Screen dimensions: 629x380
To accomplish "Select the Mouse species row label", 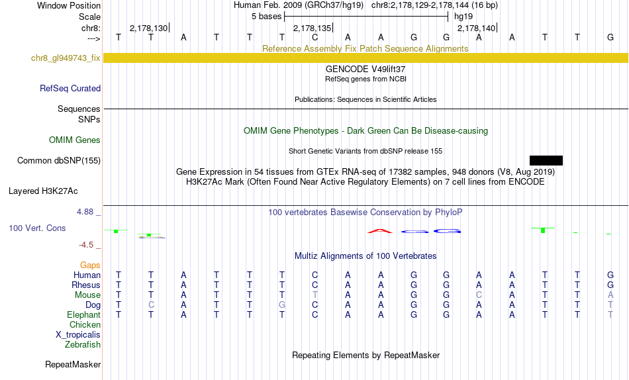I will pyautogui.click(x=87, y=295).
